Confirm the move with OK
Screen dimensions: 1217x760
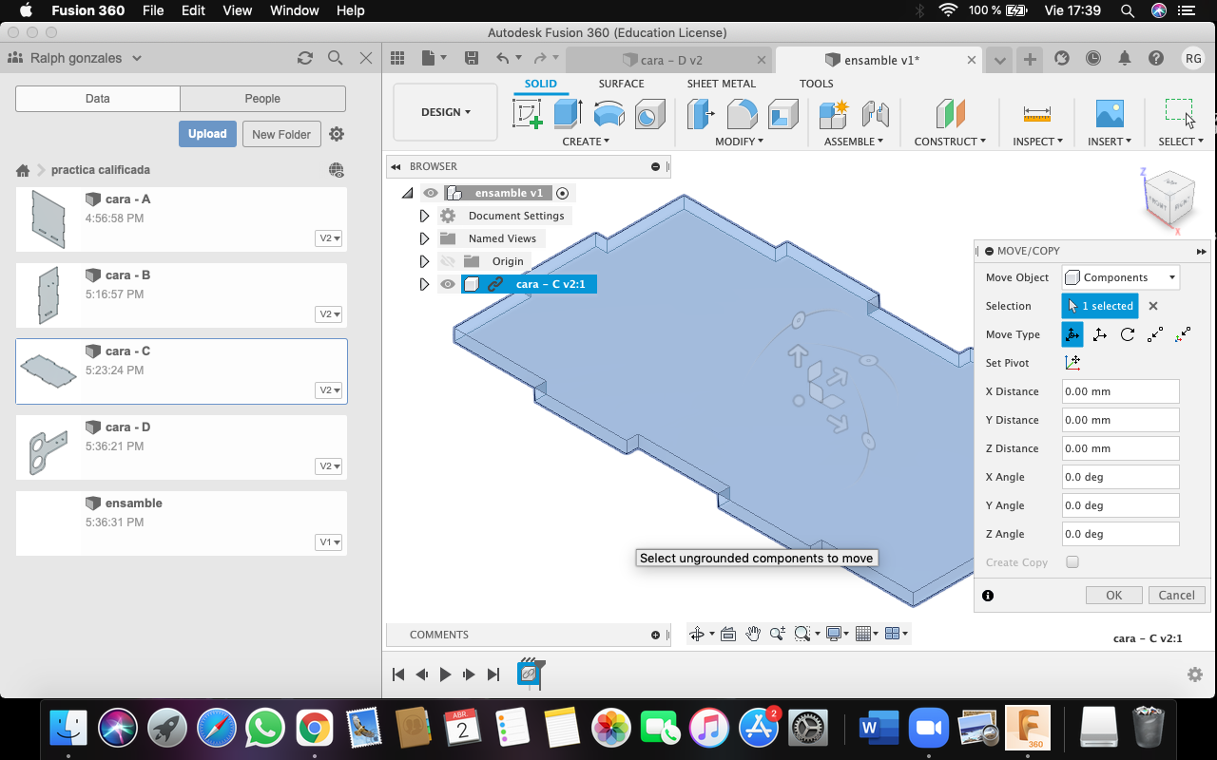click(1114, 595)
